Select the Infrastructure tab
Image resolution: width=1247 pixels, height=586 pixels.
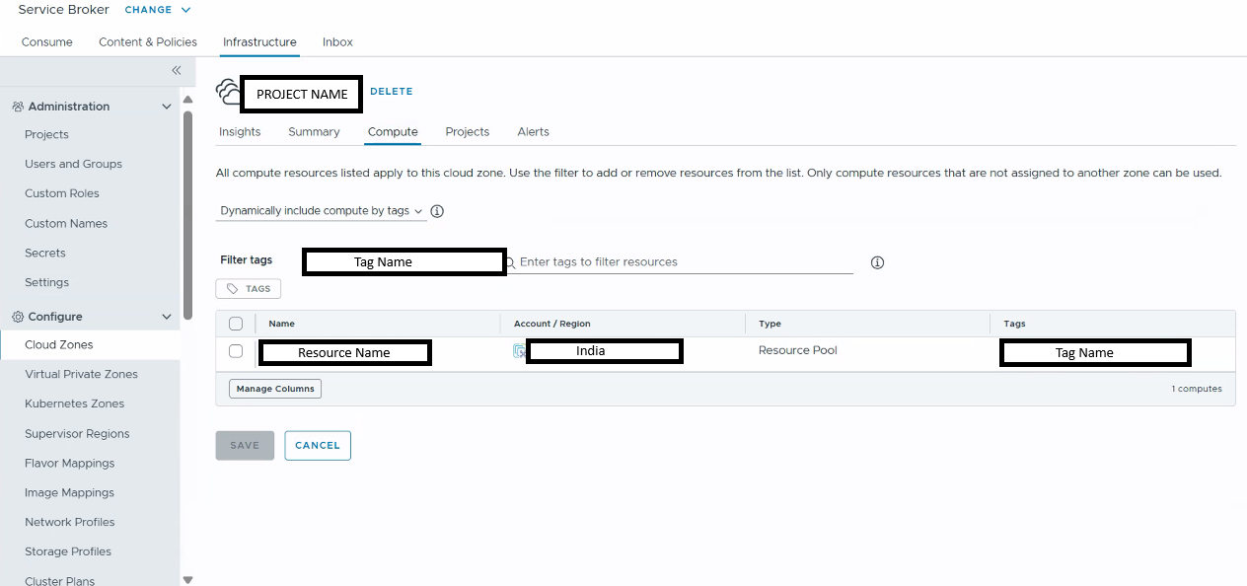(259, 42)
